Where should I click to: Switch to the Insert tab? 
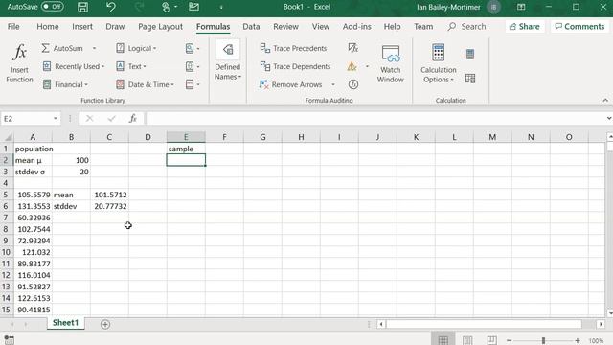(x=82, y=27)
